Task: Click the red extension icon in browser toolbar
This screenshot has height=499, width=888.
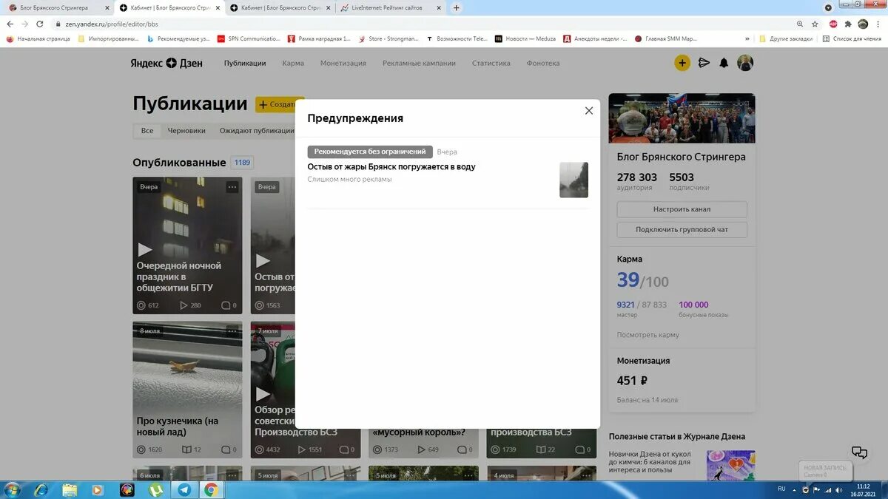Action: tap(832, 24)
